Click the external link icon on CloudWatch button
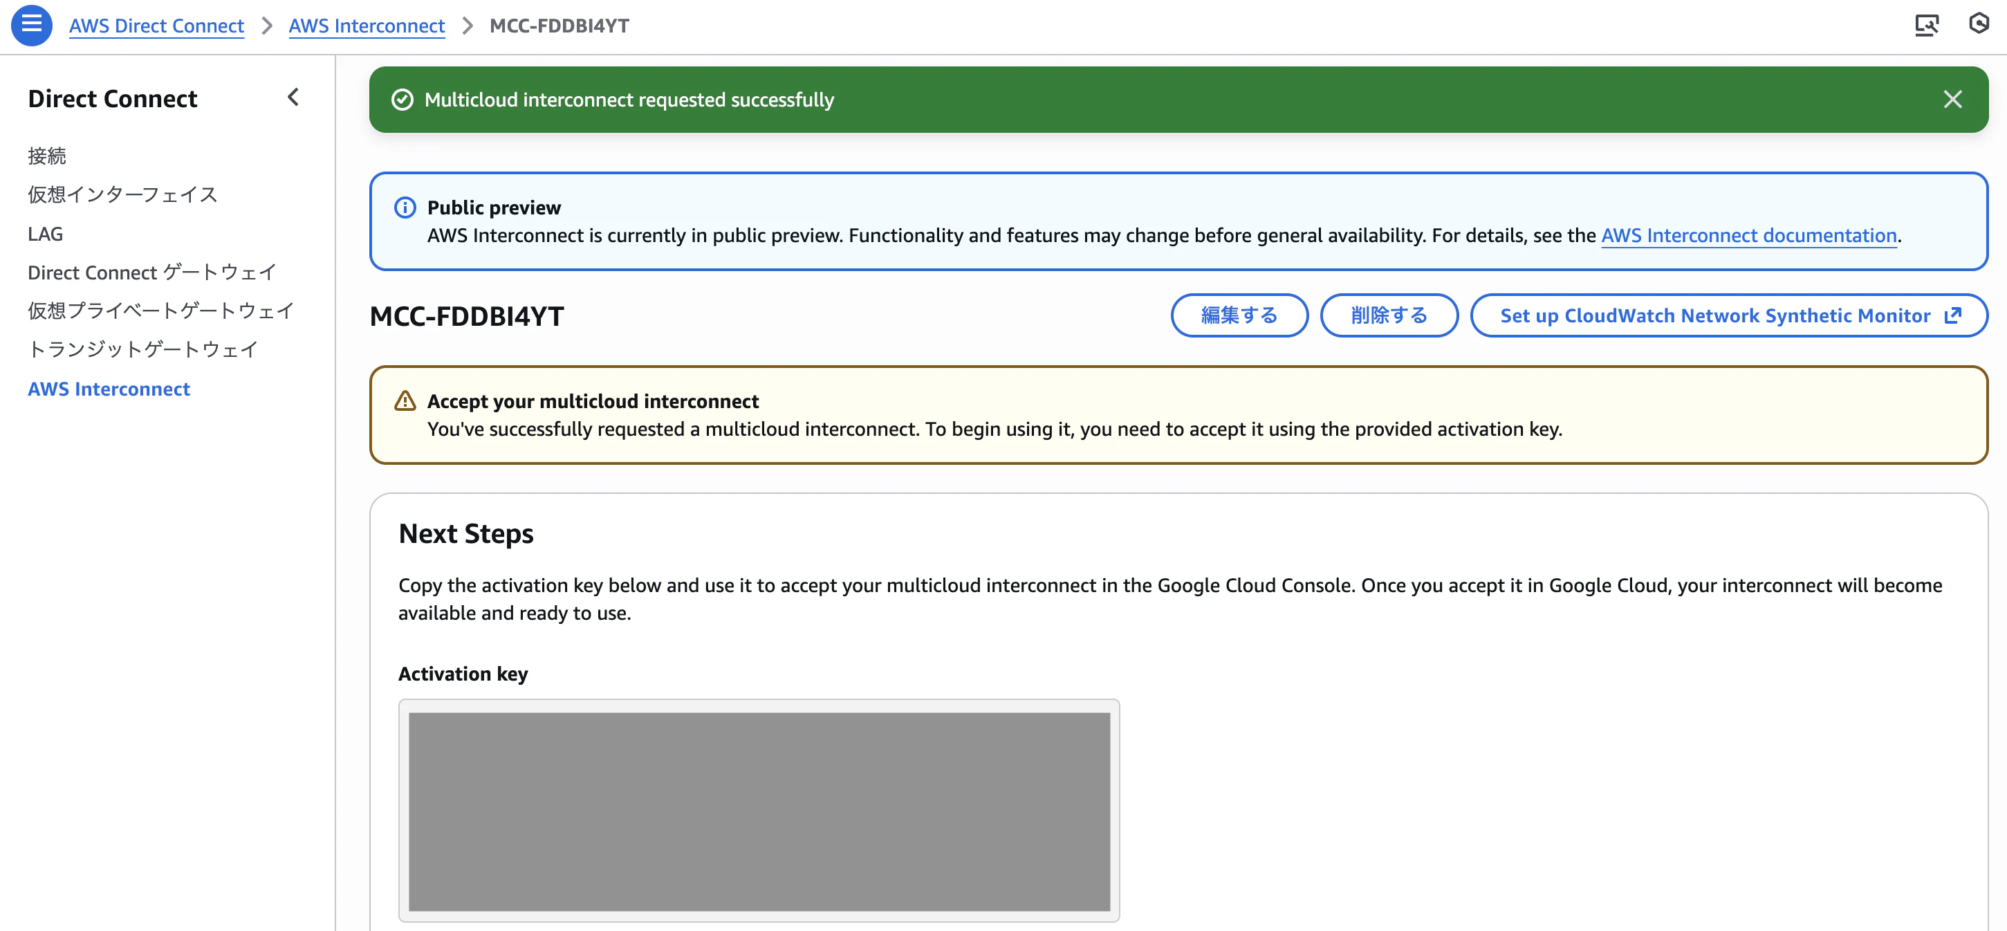The height and width of the screenshot is (931, 2007). pyautogui.click(x=1952, y=315)
